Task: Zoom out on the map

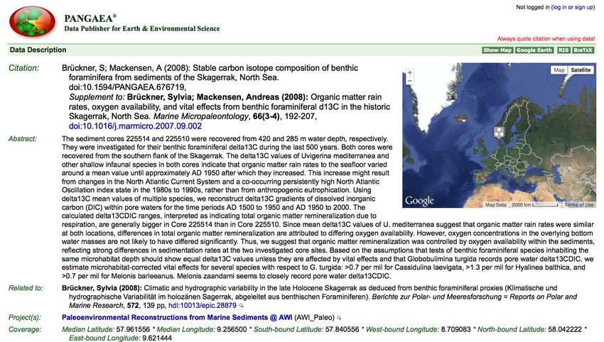Action: click(x=410, y=81)
